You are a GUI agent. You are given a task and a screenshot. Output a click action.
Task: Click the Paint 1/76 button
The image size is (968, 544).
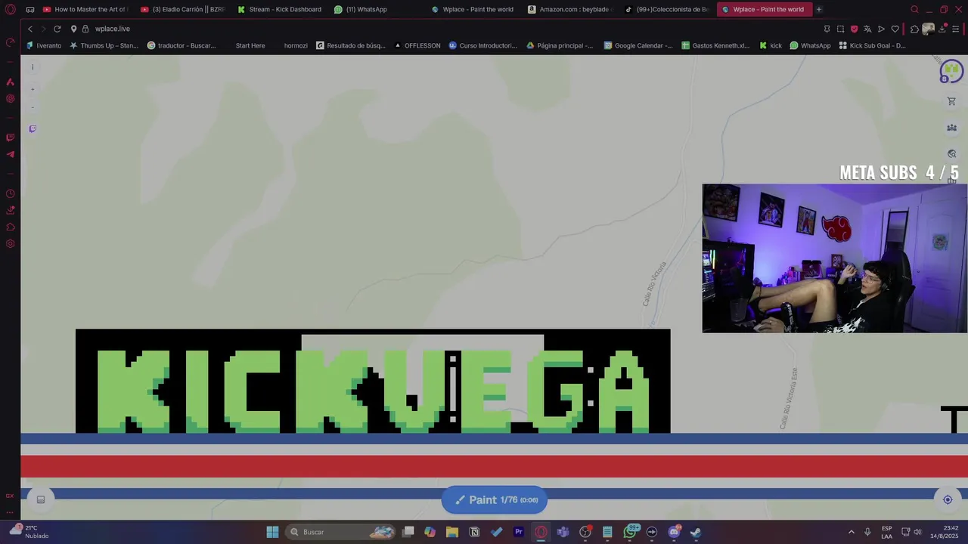[495, 500]
